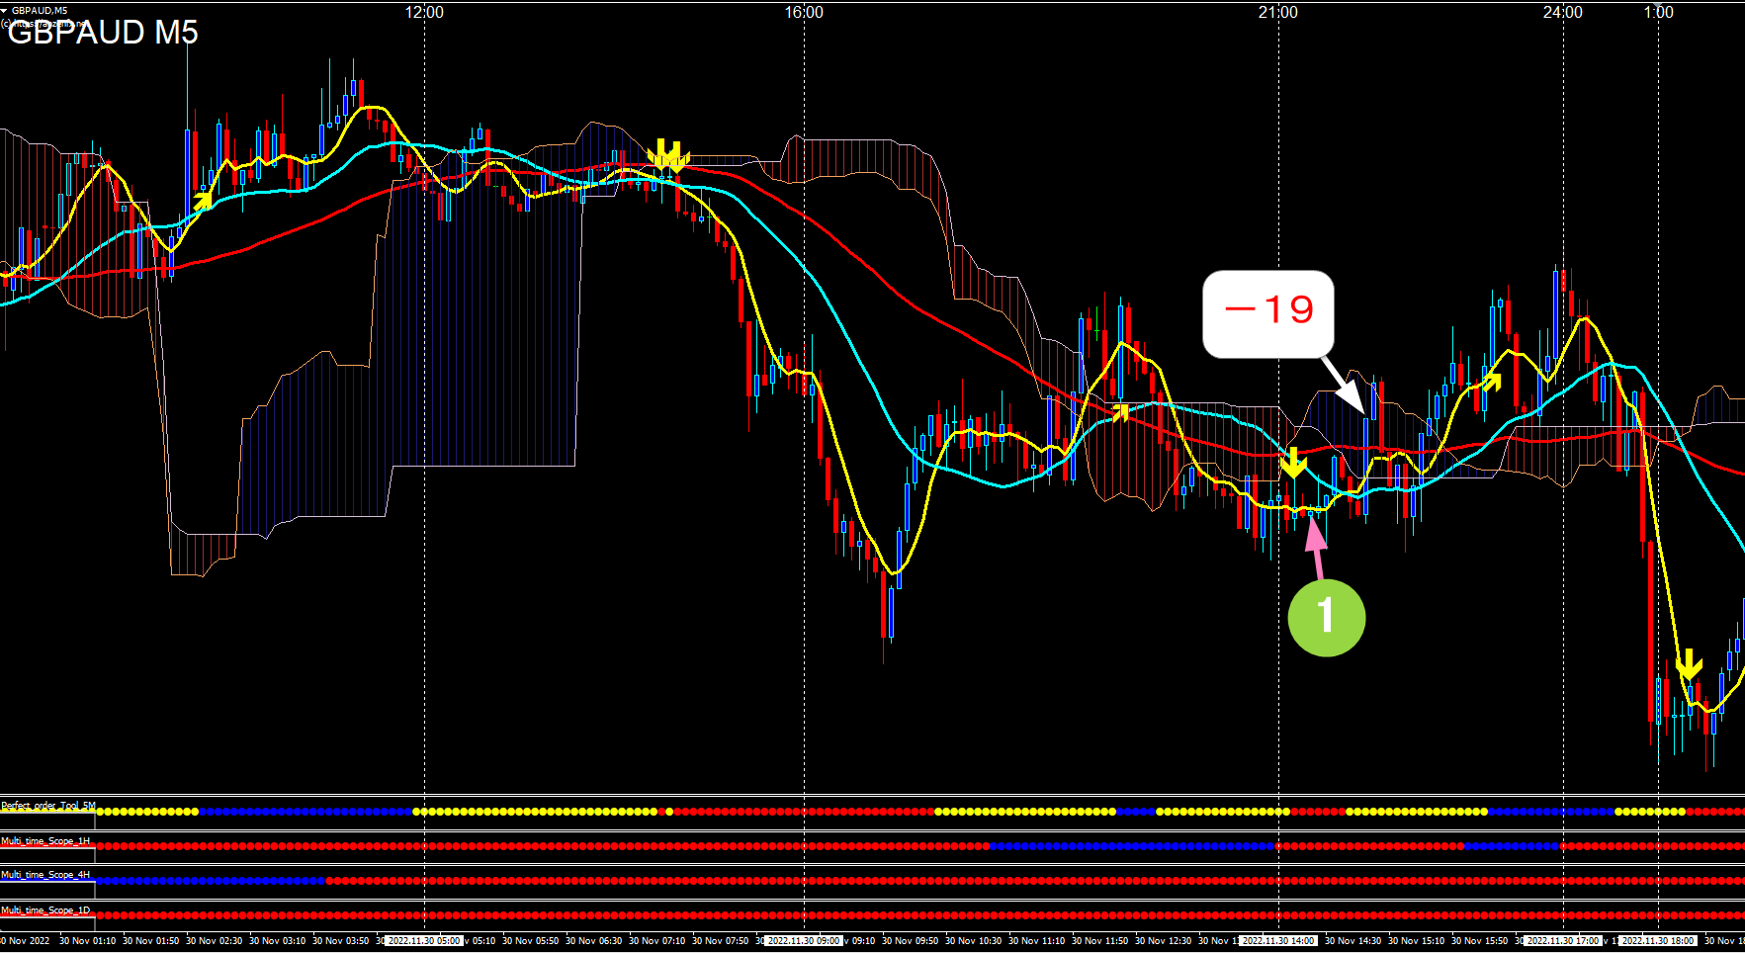Image resolution: width=1745 pixels, height=953 pixels.
Task: Click the 30 Nov 01:50 axis label
Action: [150, 941]
